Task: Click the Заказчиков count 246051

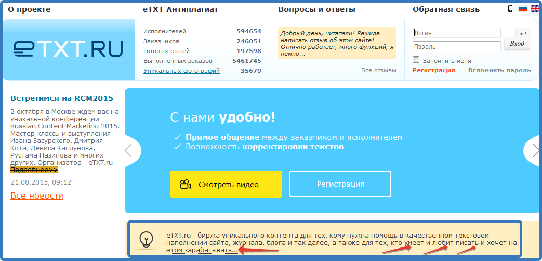Action: [x=249, y=41]
